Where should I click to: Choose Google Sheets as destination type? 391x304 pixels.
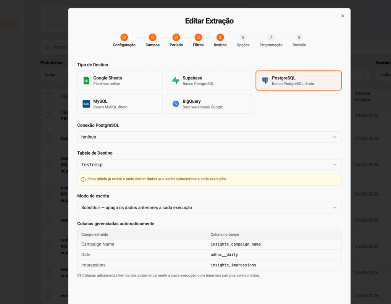(120, 81)
